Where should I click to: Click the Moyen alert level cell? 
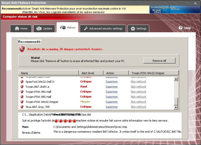pos(85,102)
